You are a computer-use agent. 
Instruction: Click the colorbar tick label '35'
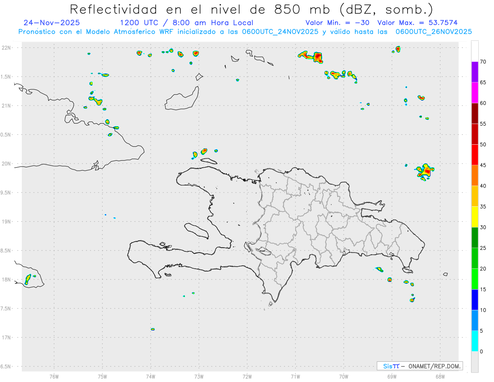click(x=483, y=206)
